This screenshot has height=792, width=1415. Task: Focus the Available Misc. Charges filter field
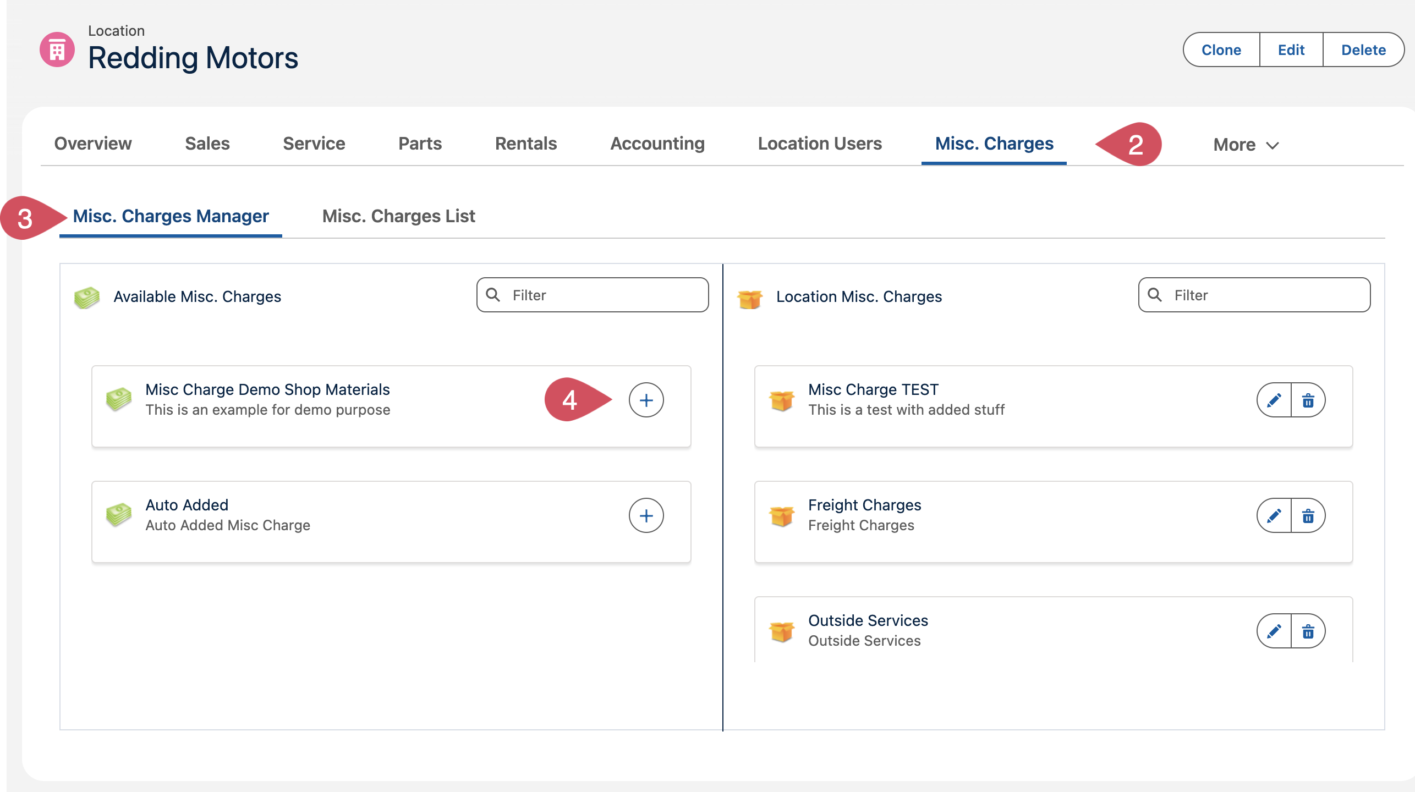[593, 295]
